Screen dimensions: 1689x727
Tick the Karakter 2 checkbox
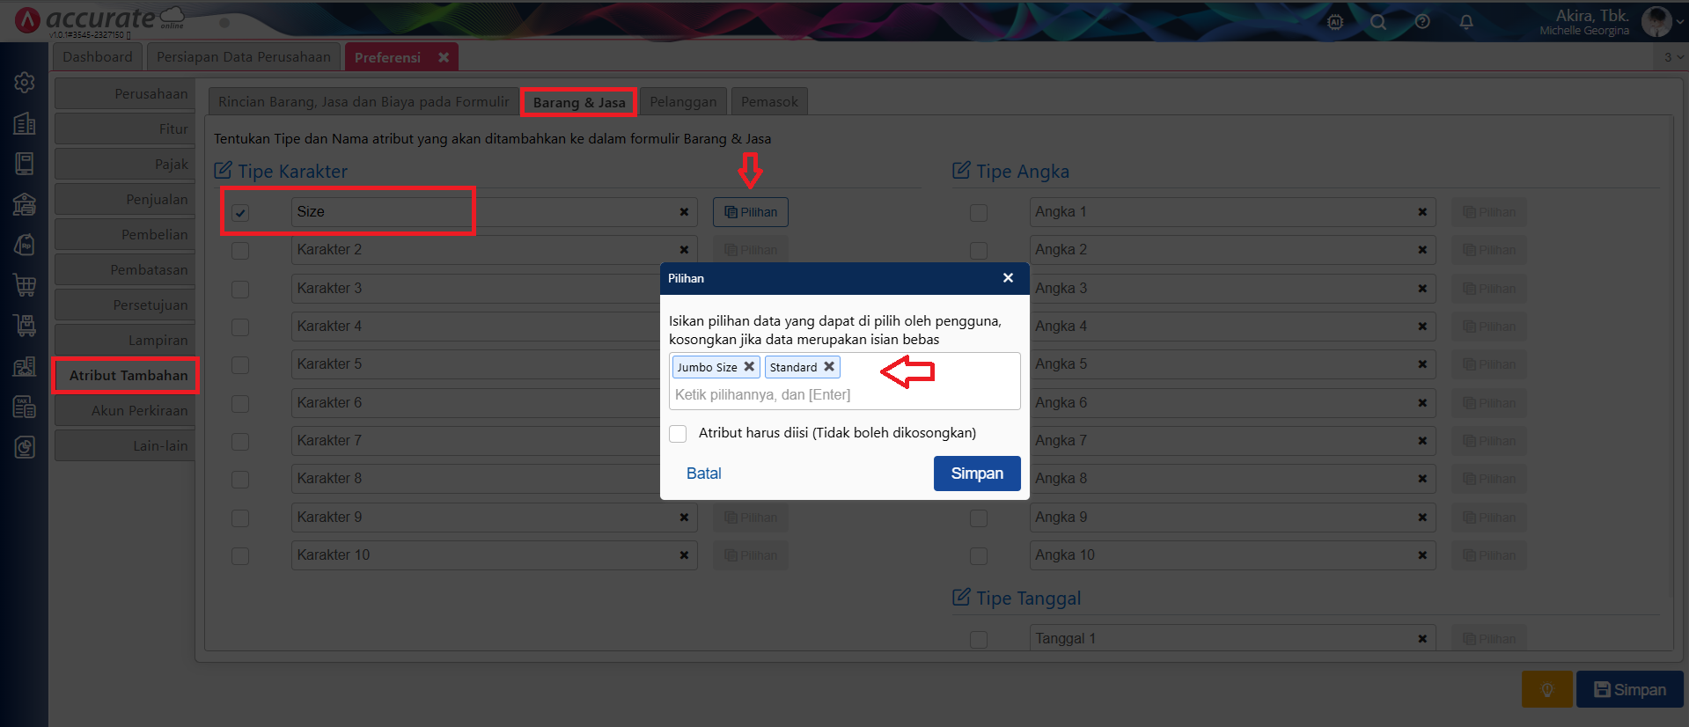tap(240, 251)
